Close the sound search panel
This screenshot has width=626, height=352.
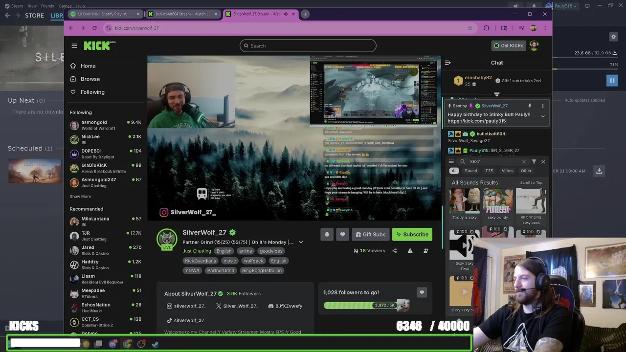pyautogui.click(x=543, y=161)
